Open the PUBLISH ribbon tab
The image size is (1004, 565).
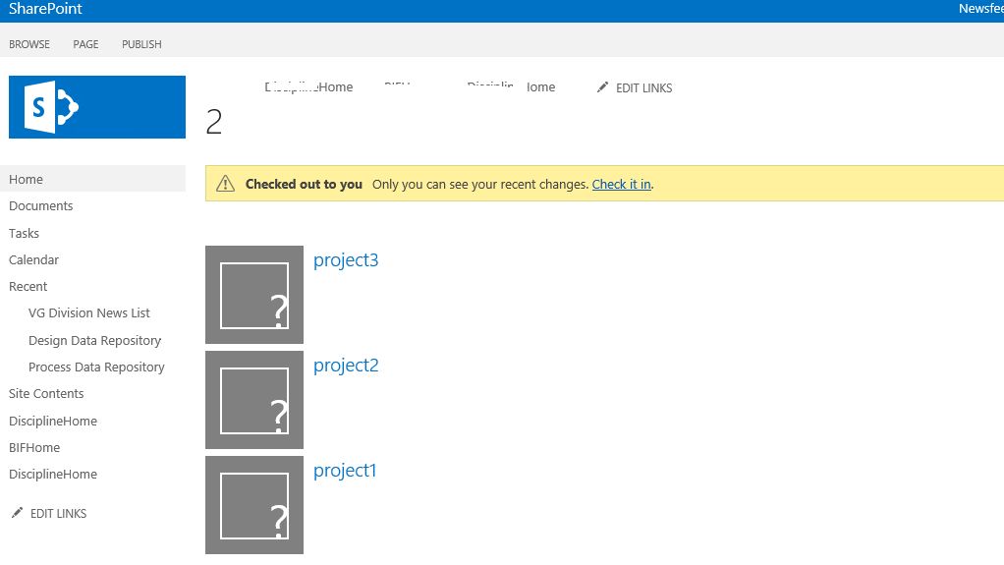coord(141,44)
